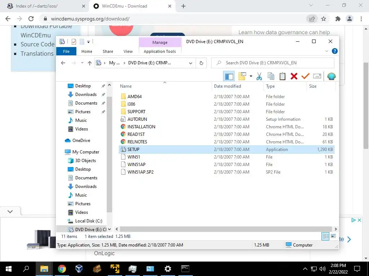Click the New Folder icon in the Quick Access Toolbar
The image size is (369, 276).
click(82, 42)
